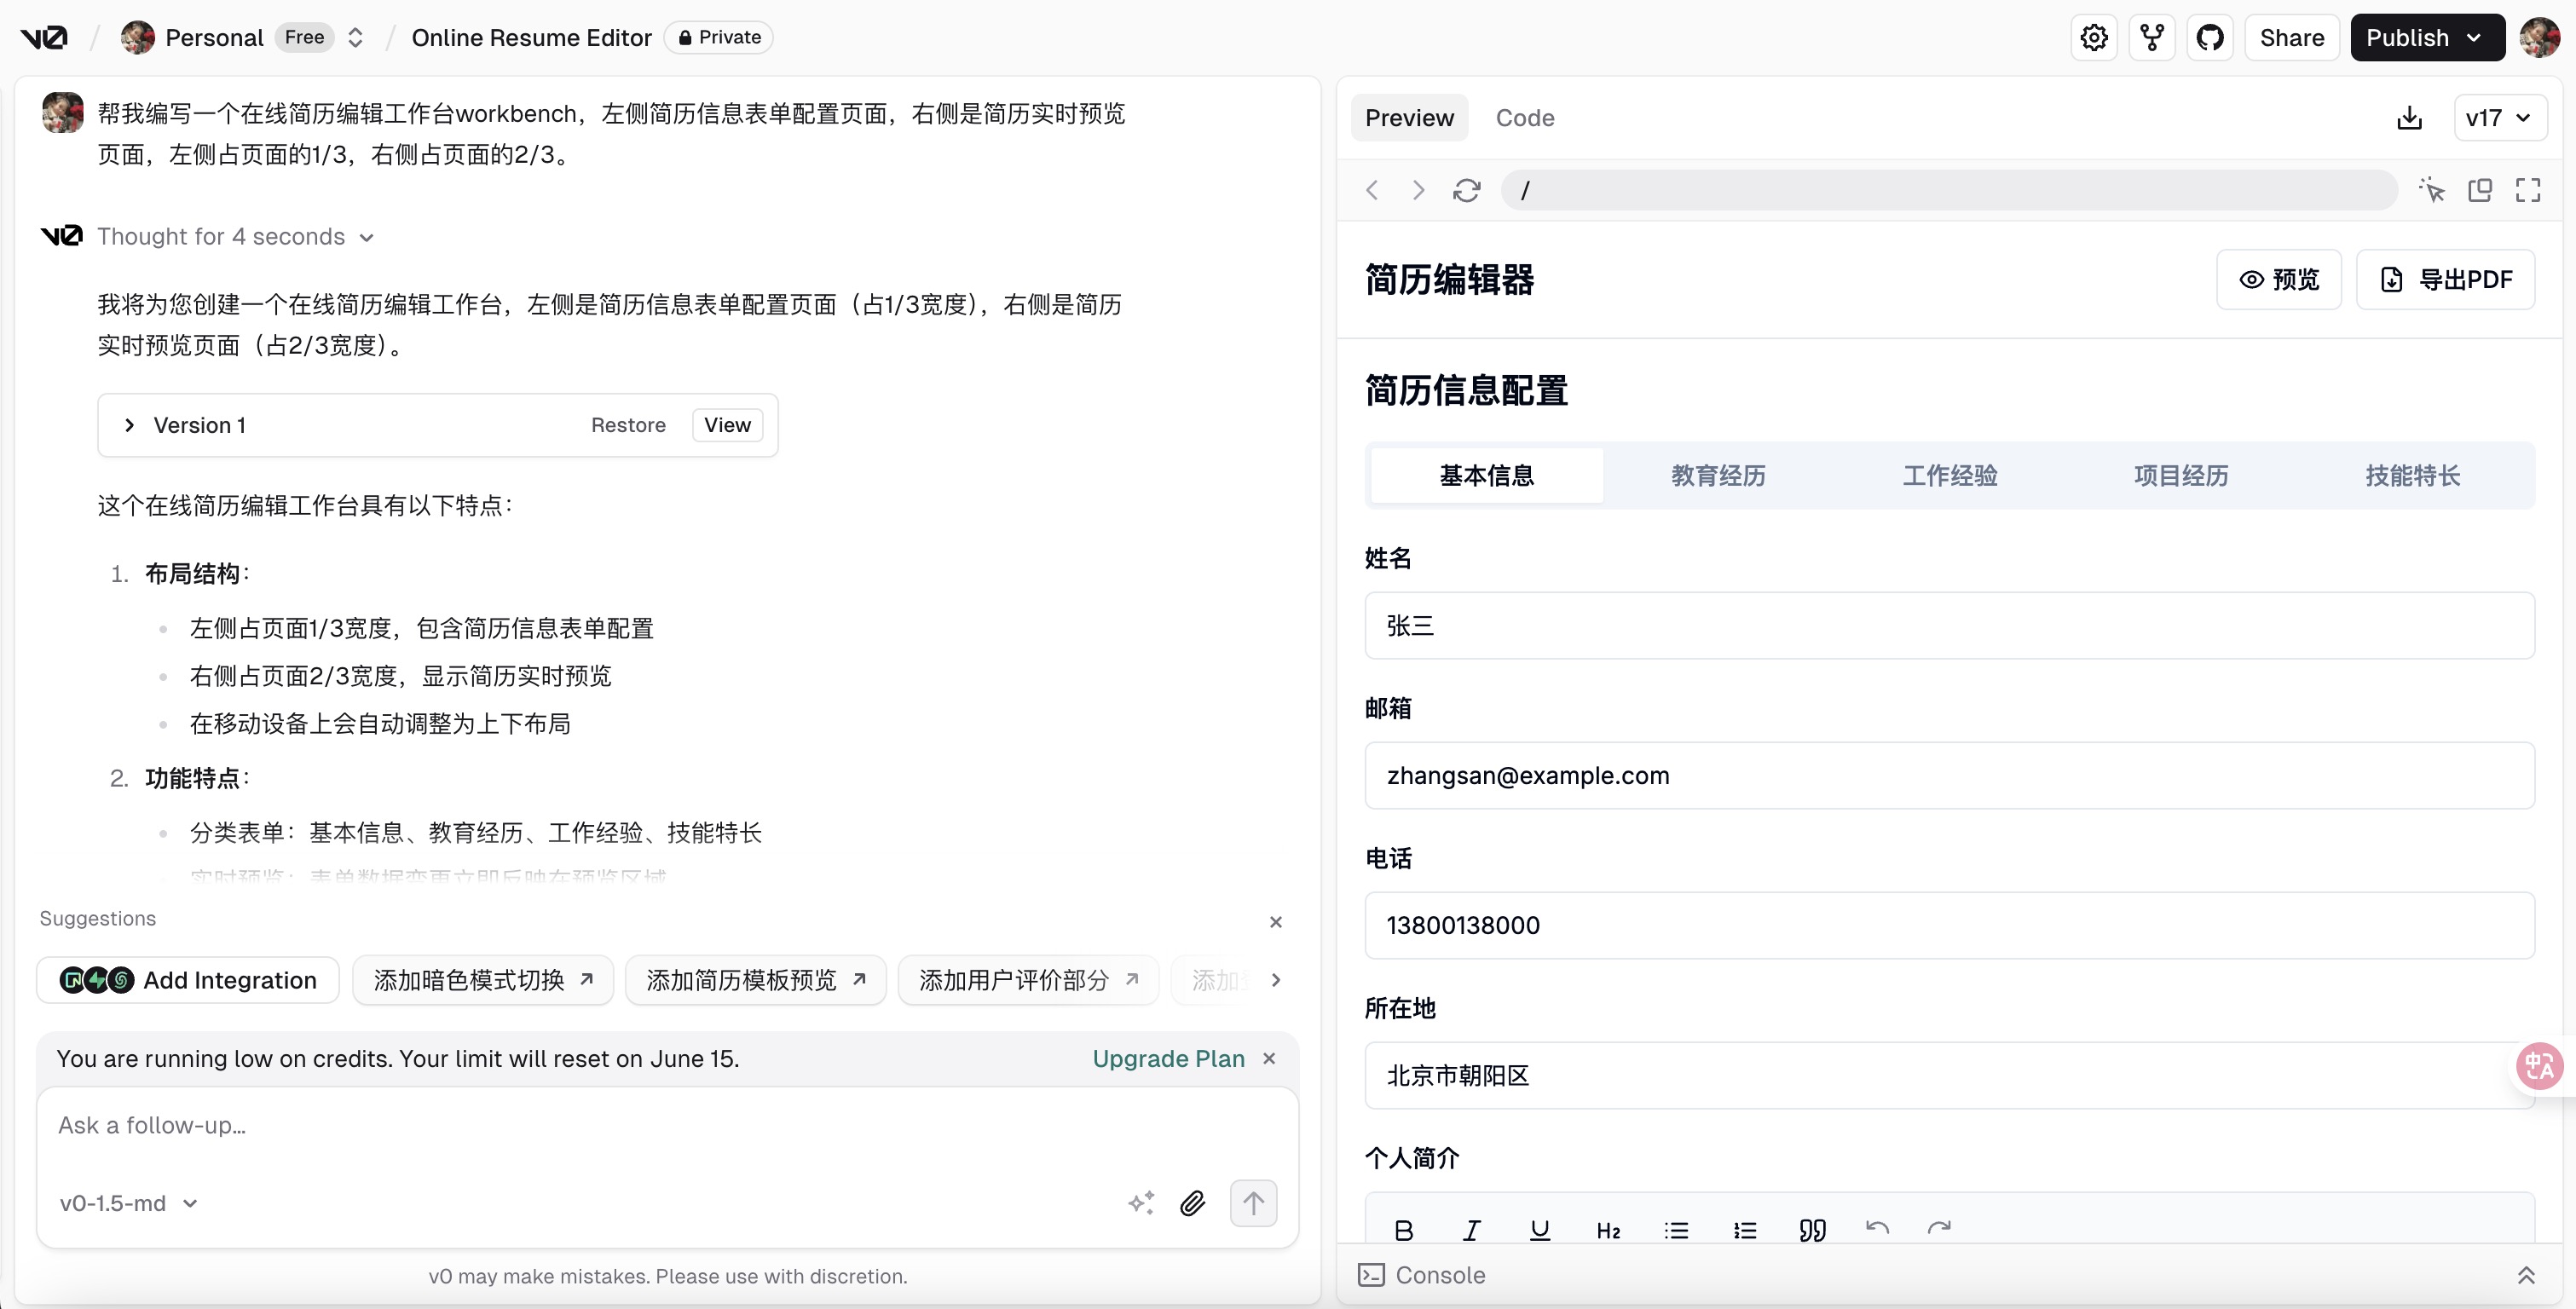Open preview in fullscreen

point(2527,190)
